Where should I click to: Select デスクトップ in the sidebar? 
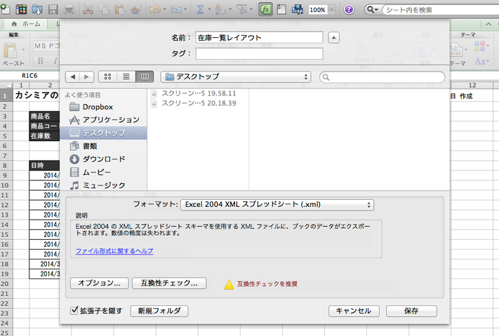(x=103, y=133)
